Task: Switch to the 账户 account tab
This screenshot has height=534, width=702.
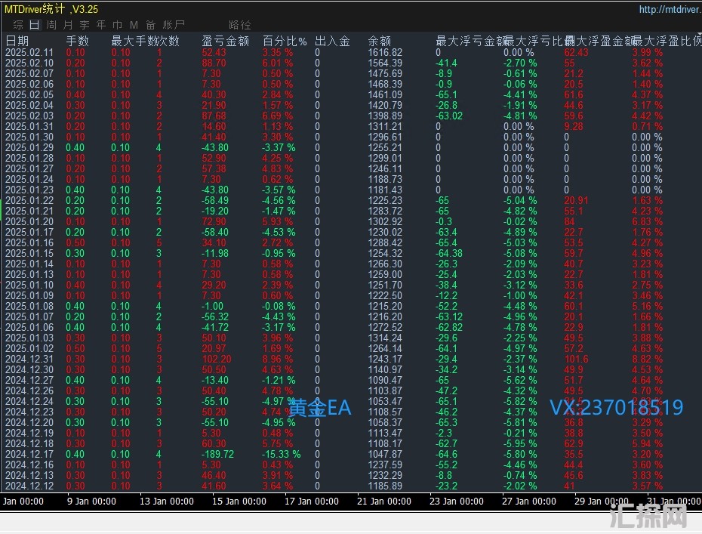Action: 174,25
